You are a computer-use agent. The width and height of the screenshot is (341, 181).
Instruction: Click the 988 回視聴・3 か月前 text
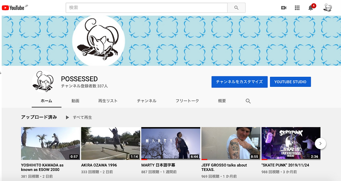click(279, 172)
